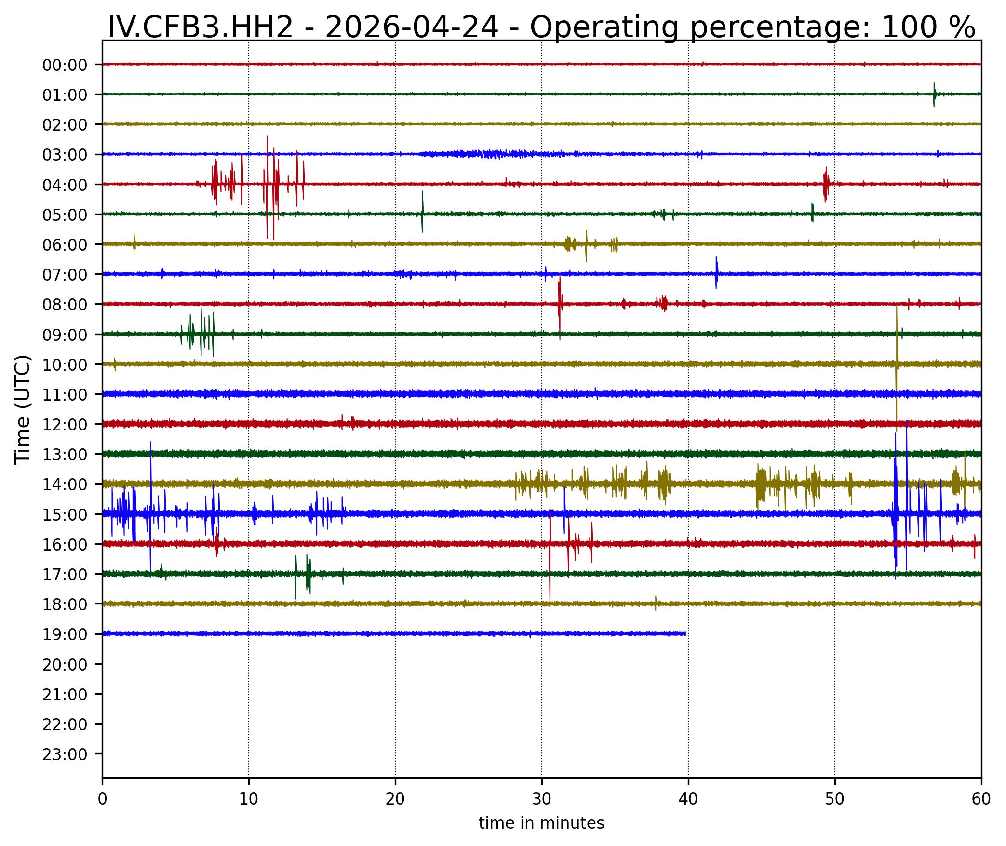
Task: Click the 10 minute x-axis tick label
Action: click(x=249, y=800)
